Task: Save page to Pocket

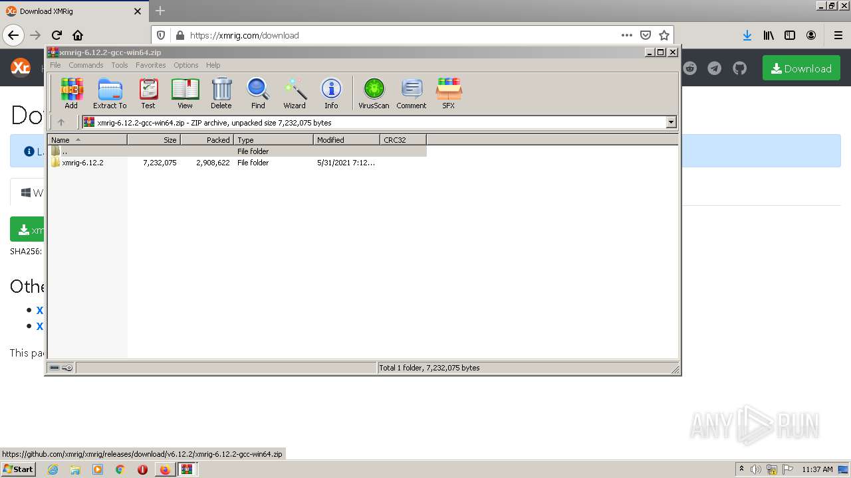Action: [645, 35]
